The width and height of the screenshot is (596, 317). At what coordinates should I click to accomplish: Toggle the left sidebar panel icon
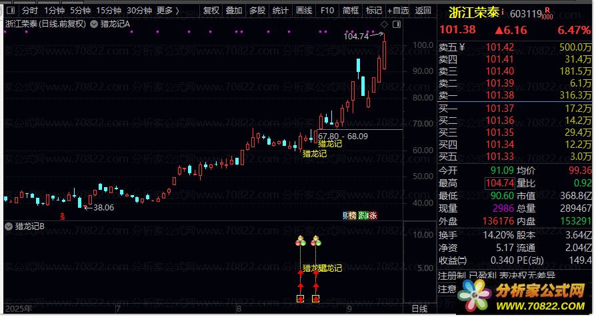pyautogui.click(x=11, y=10)
